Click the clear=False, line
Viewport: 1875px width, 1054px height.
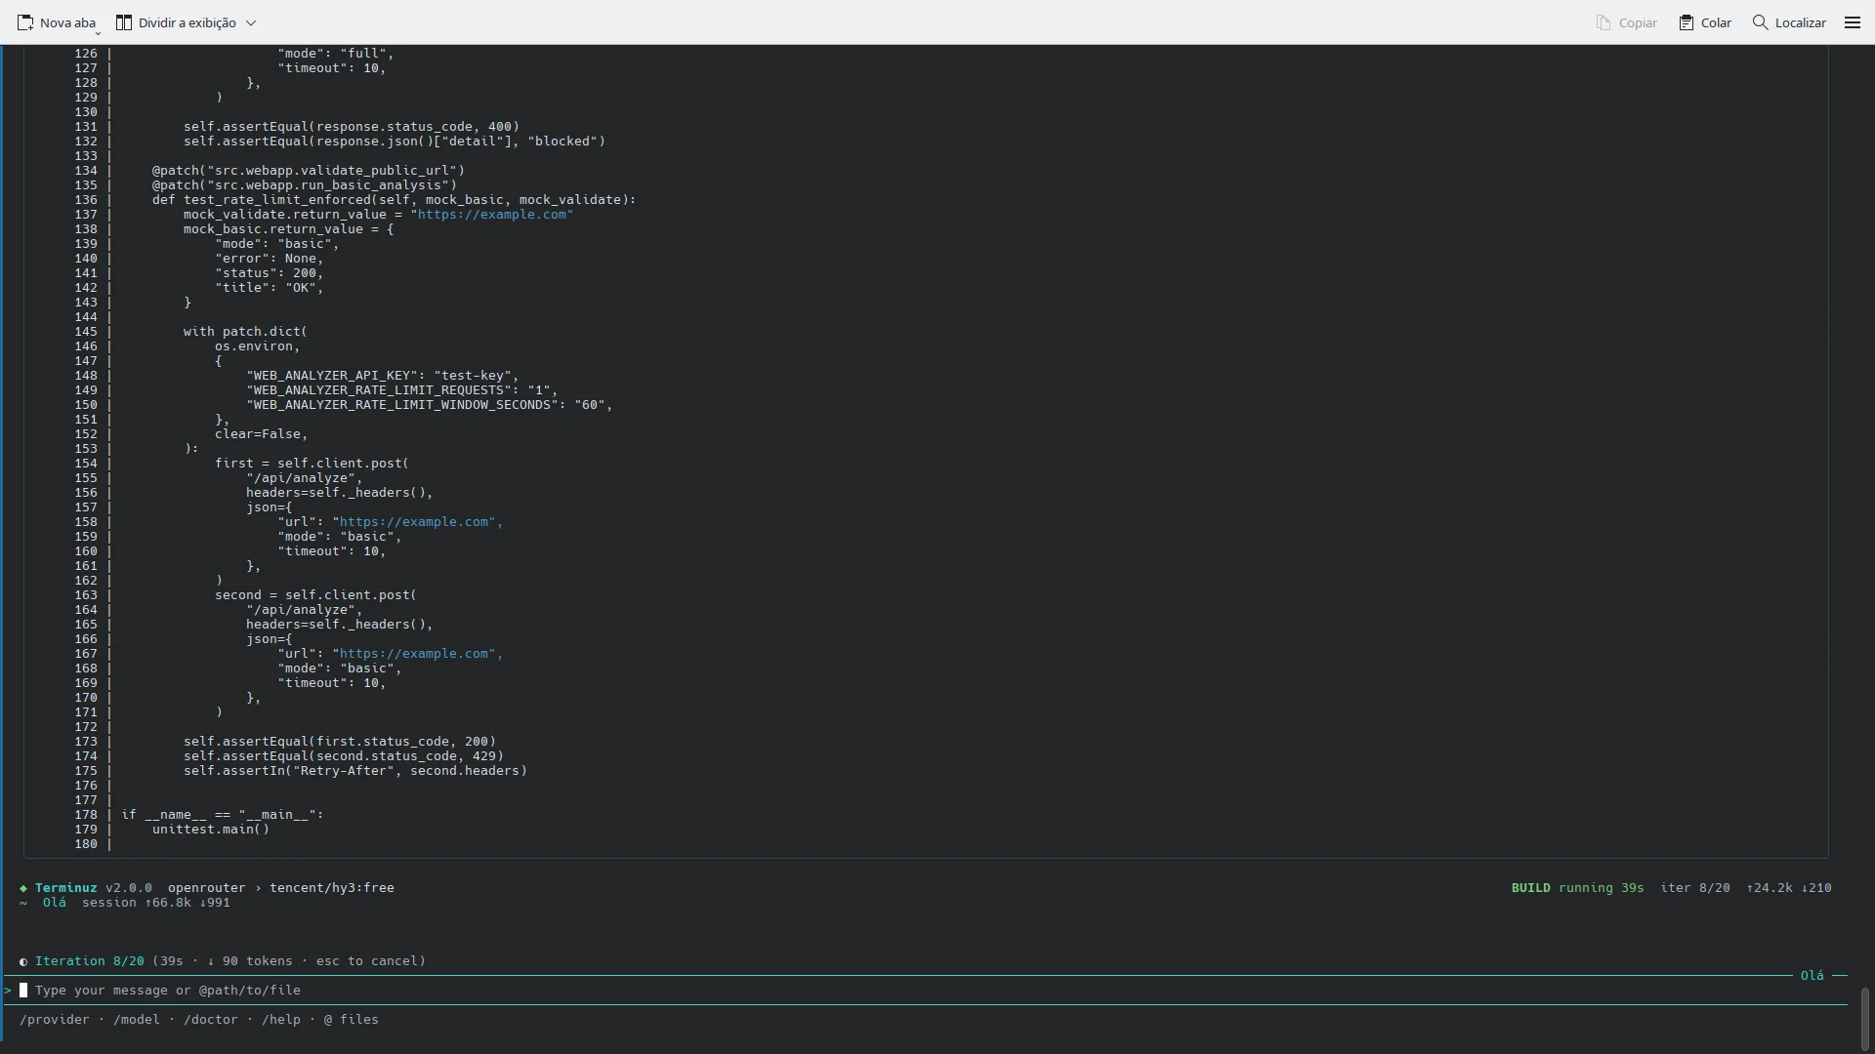point(262,433)
